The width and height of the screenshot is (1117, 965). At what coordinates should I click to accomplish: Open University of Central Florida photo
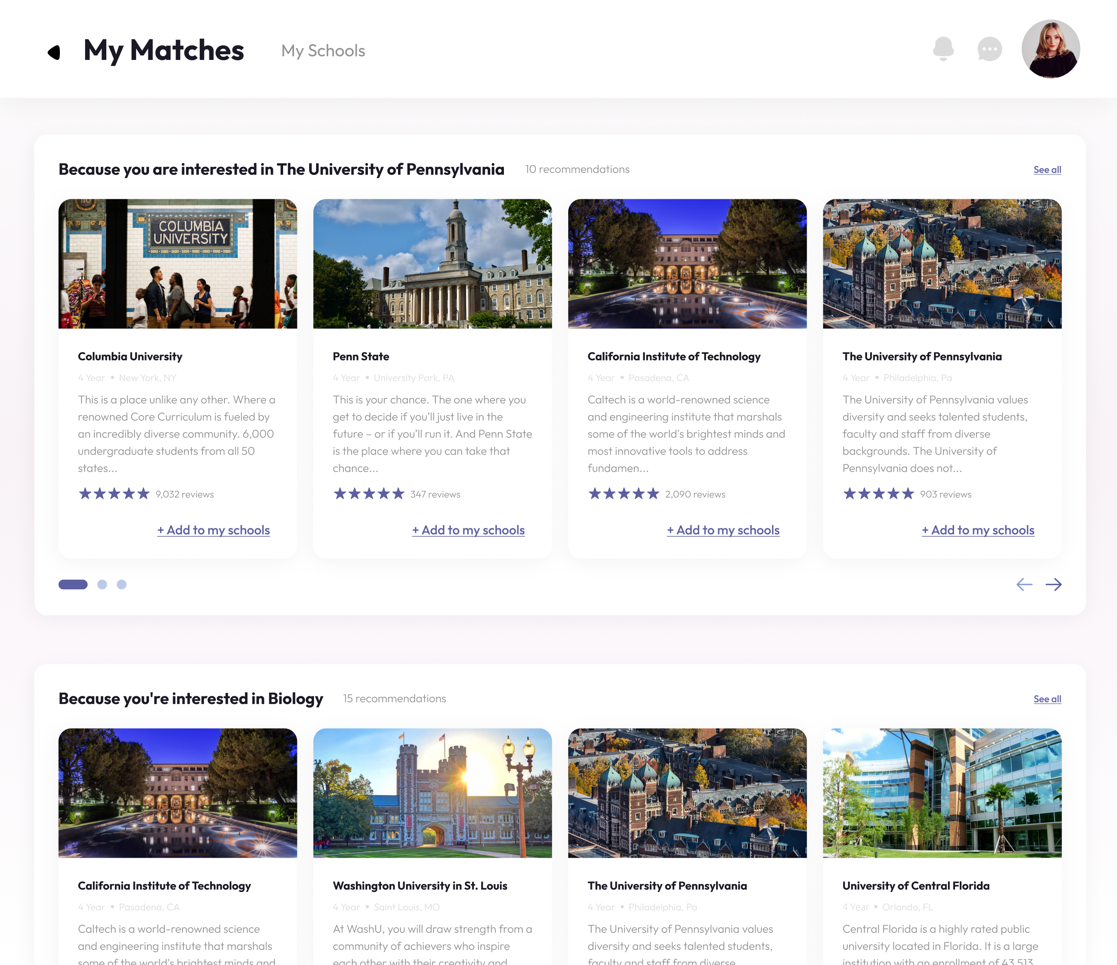click(x=942, y=793)
